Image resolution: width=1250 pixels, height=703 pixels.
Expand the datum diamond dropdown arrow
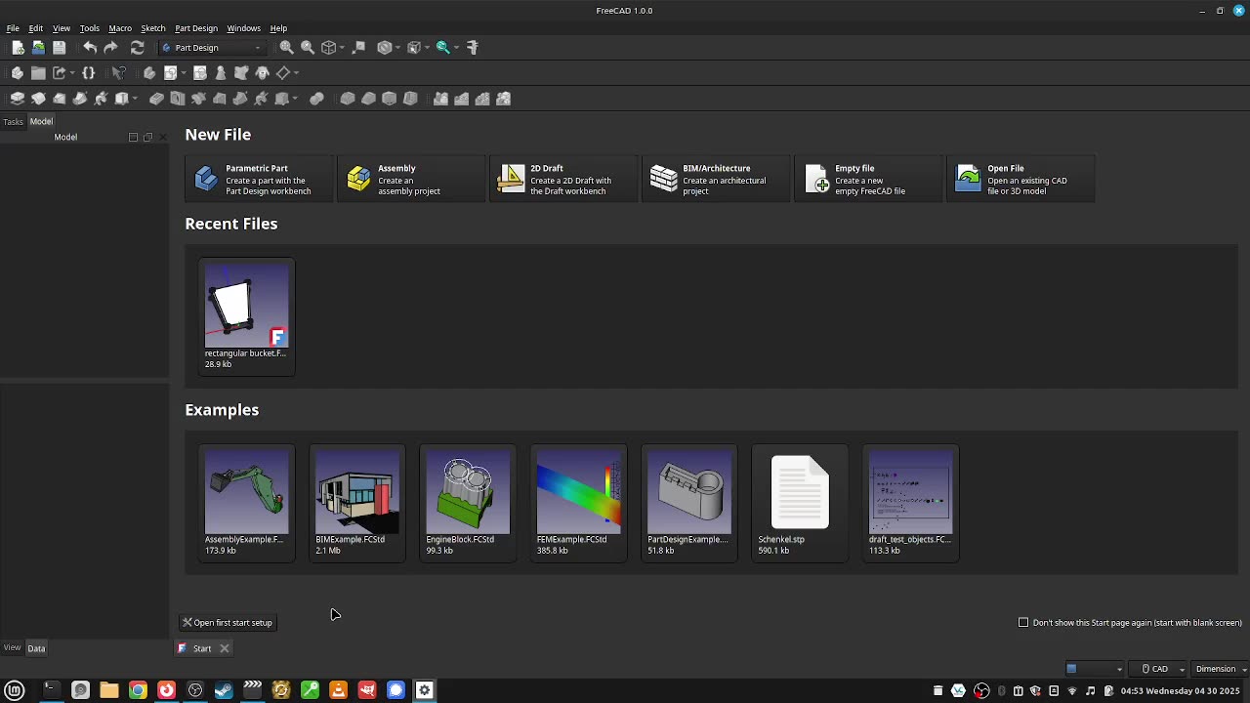tap(296, 73)
